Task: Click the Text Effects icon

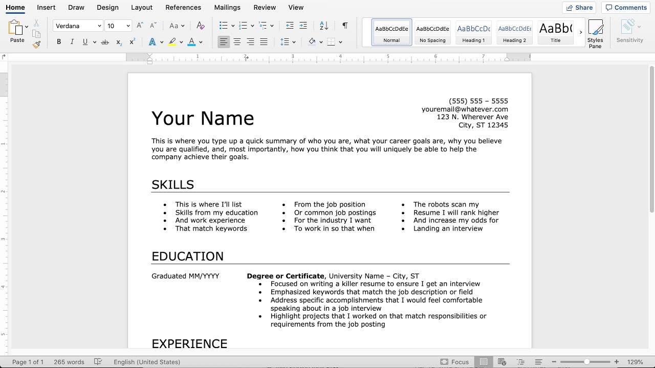Action: tap(152, 42)
